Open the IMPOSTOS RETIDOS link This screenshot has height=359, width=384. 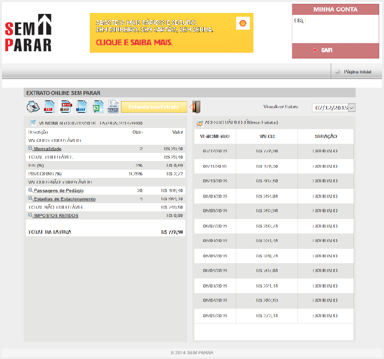tap(56, 216)
